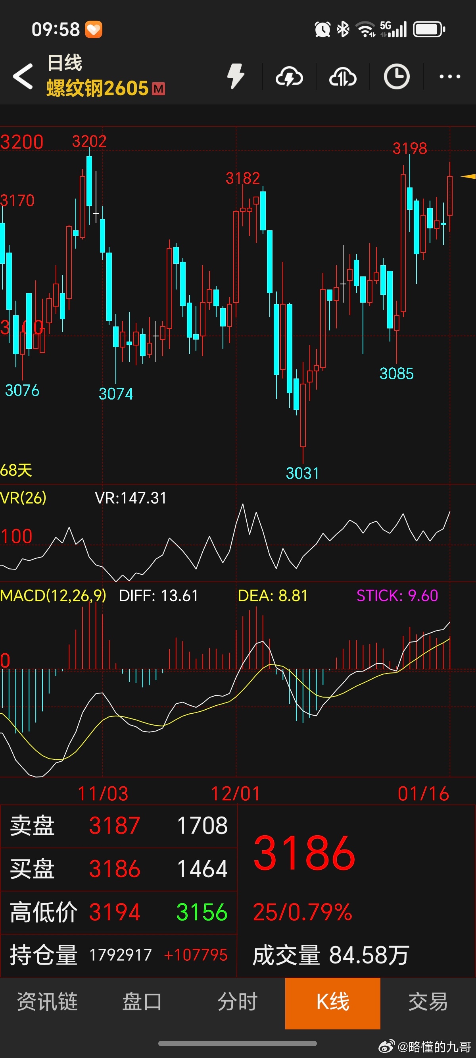Switch to 分时 tab
The height and width of the screenshot is (1058, 476).
[238, 1001]
